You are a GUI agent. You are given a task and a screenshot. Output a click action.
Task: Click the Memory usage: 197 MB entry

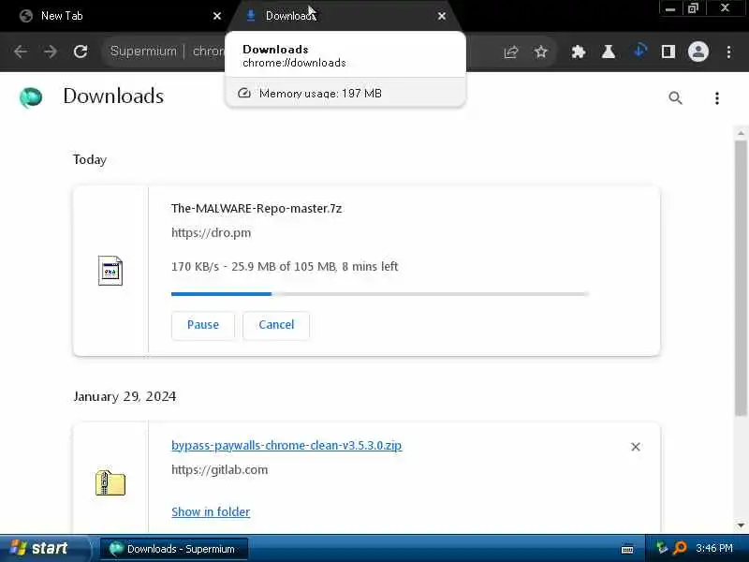coord(345,93)
